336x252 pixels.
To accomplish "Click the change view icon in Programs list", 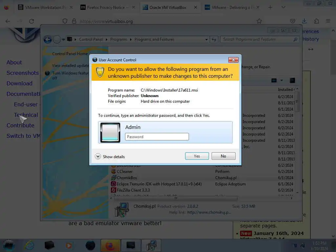I will pyautogui.click(x=274, y=81).
